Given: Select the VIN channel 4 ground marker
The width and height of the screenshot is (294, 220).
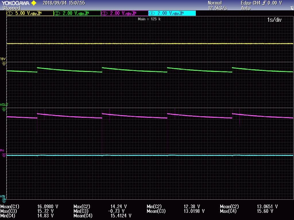Looking at the screenshot, I should [4, 201].
